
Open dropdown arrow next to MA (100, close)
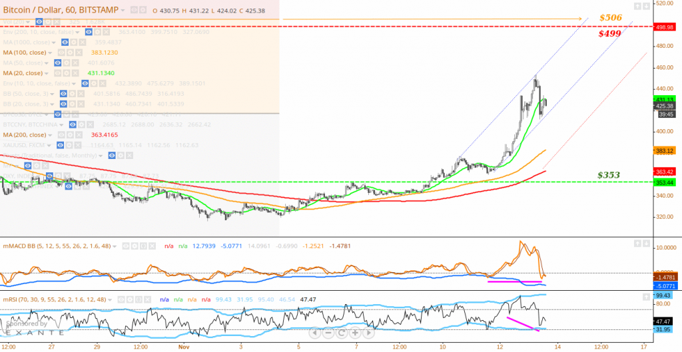click(50, 53)
